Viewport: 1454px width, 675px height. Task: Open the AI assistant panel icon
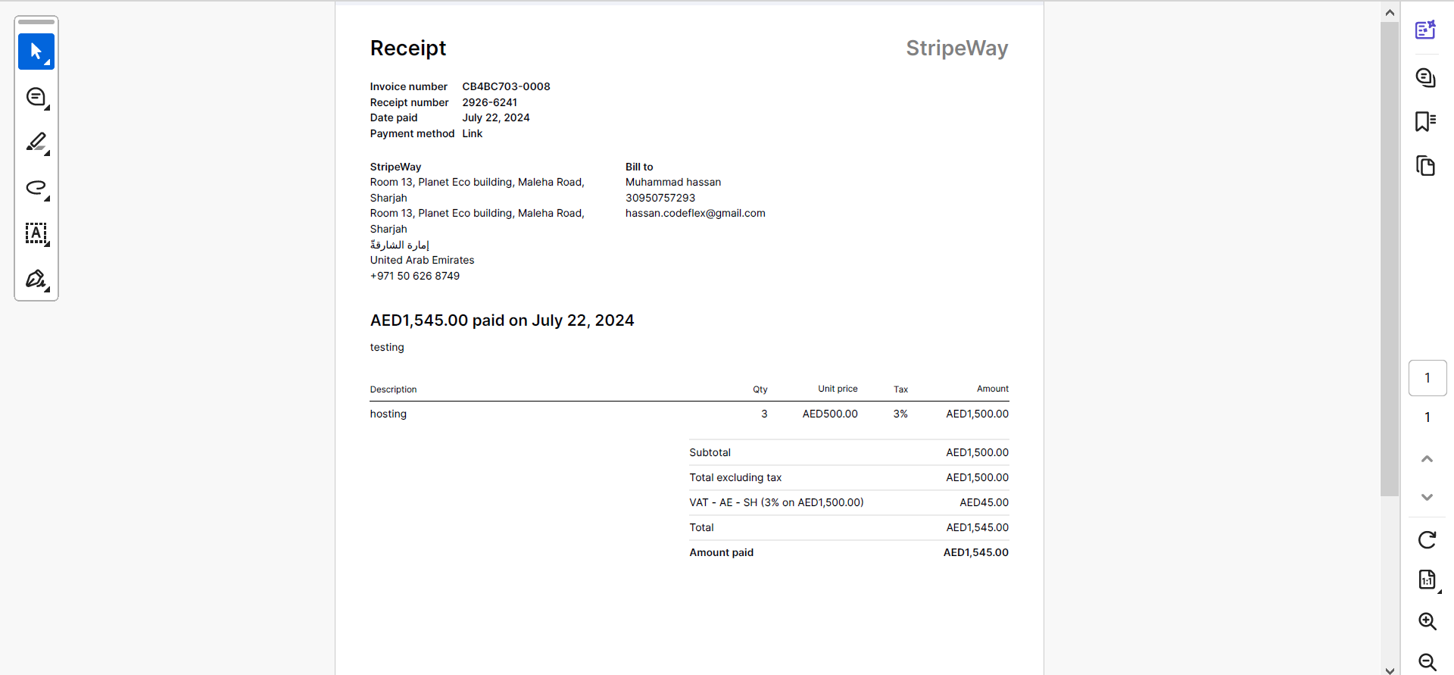pos(1426,30)
